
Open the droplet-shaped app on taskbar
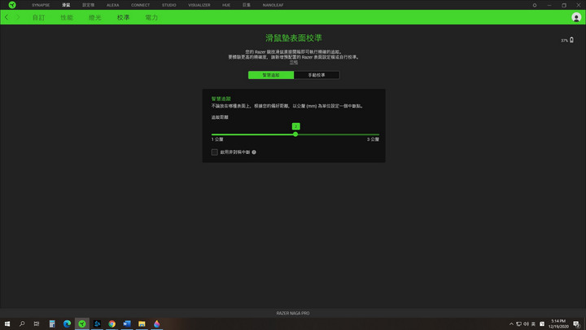point(156,323)
